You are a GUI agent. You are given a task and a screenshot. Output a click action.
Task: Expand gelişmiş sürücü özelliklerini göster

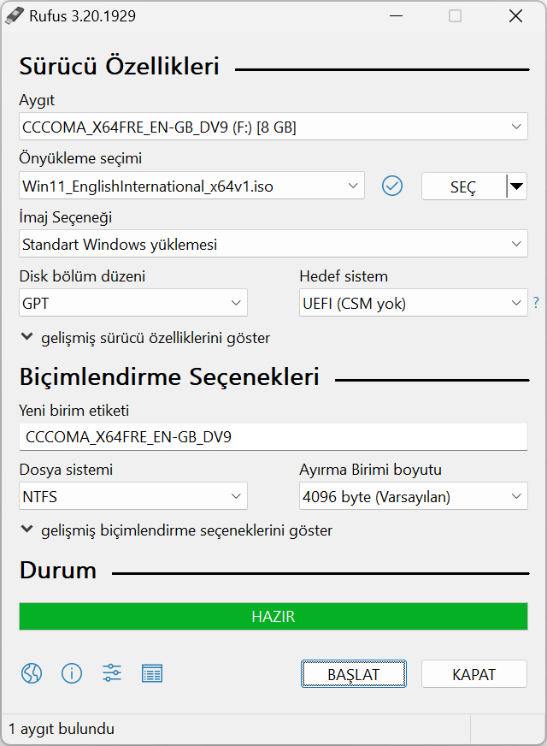coord(145,338)
